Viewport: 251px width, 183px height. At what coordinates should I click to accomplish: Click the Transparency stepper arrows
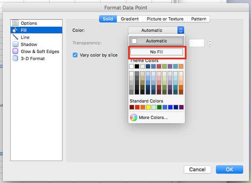click(210, 43)
